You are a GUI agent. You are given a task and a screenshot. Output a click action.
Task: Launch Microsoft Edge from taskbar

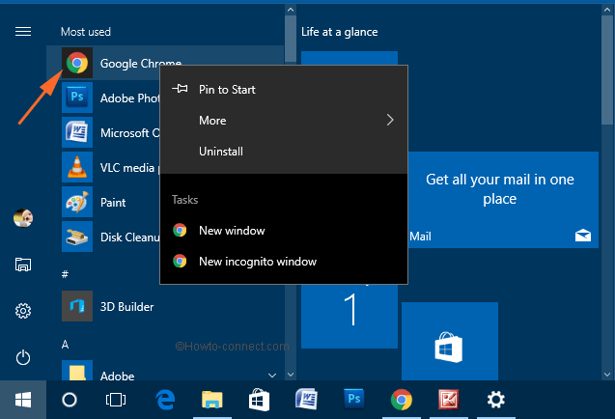point(165,400)
